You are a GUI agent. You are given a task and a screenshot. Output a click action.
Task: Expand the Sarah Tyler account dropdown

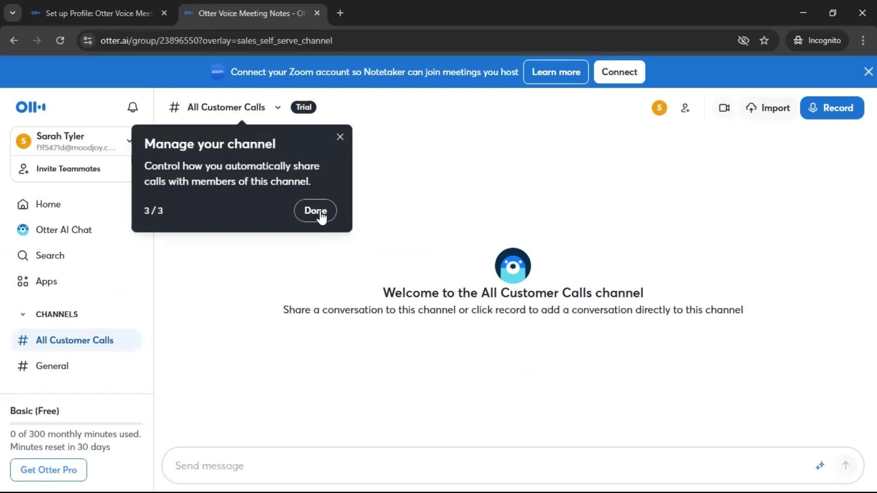pyautogui.click(x=129, y=141)
